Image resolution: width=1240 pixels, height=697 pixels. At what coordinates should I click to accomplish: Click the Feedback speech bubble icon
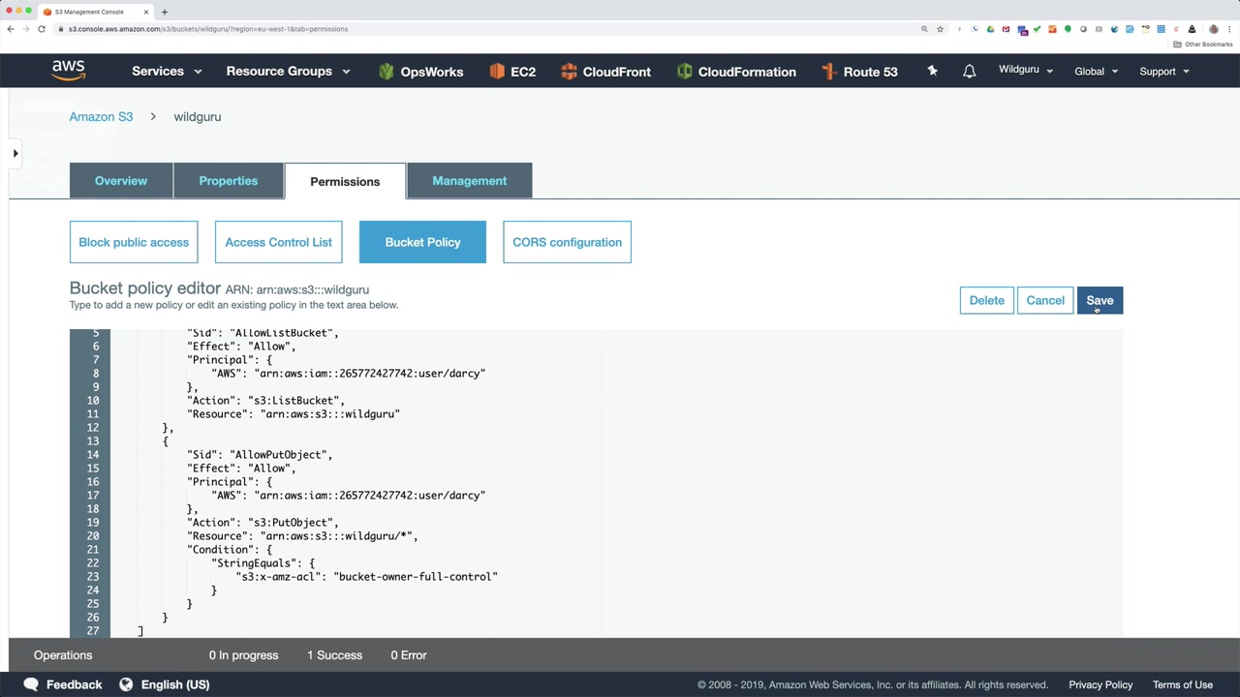[x=31, y=684]
